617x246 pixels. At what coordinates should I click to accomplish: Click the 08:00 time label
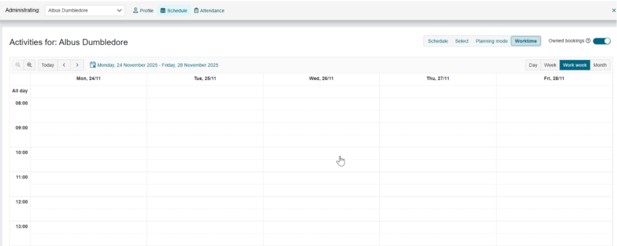tap(22, 103)
